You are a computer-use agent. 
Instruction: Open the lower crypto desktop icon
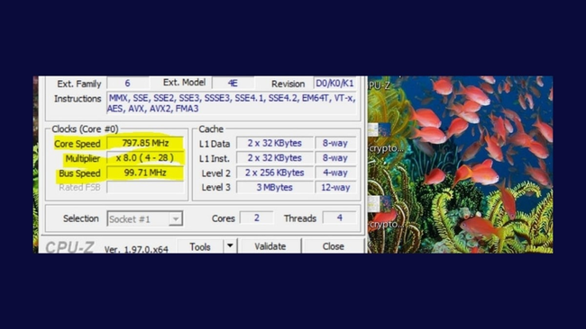coord(385,212)
